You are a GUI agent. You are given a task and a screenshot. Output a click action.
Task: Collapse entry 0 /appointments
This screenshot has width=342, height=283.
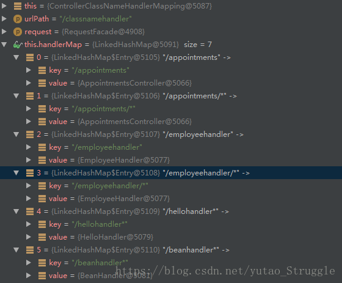point(16,57)
